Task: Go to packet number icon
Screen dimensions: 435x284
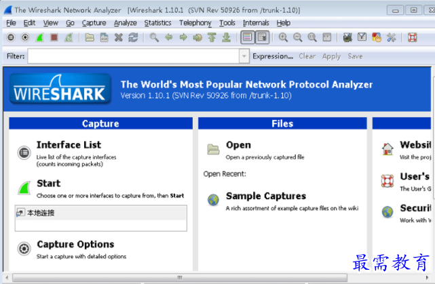Action: (x=197, y=37)
